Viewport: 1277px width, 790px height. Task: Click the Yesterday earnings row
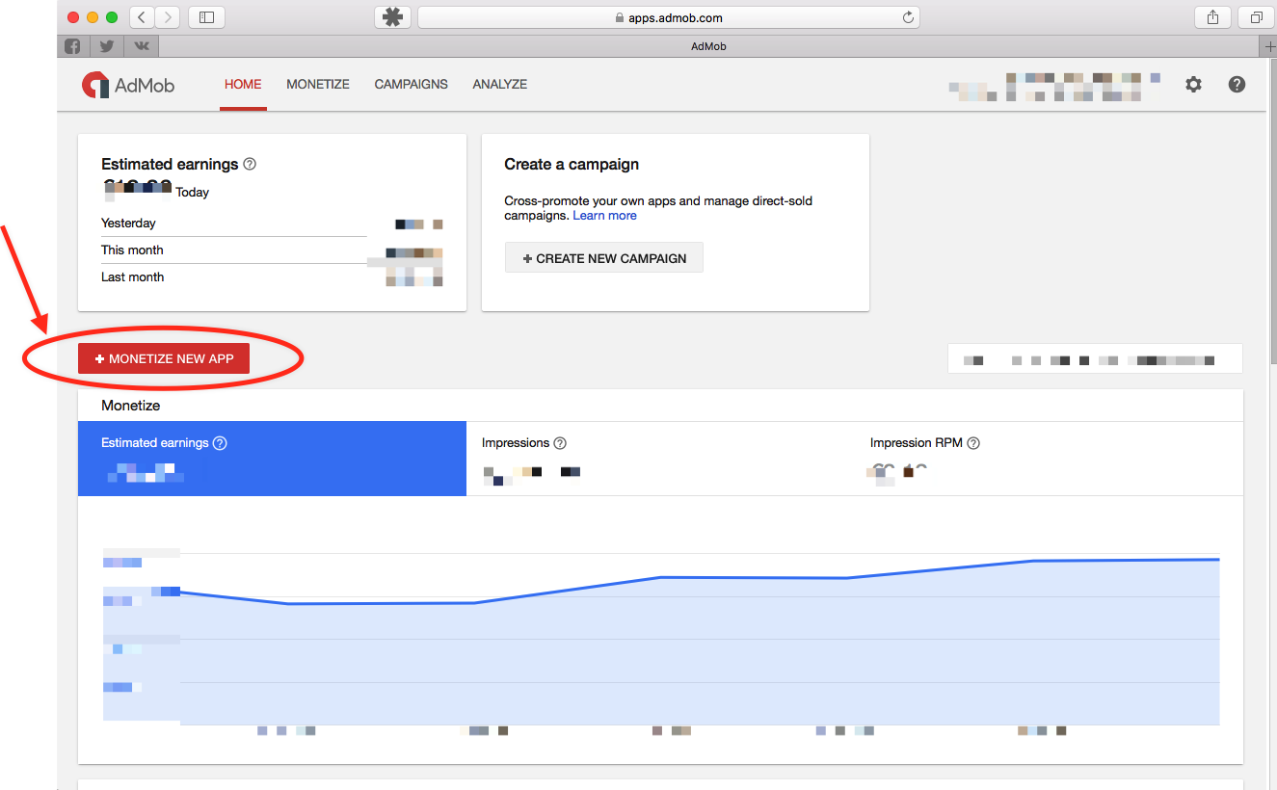[x=272, y=224]
